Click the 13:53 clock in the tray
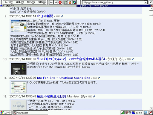This screenshot has width=153, height=115. pyautogui.click(x=139, y=113)
